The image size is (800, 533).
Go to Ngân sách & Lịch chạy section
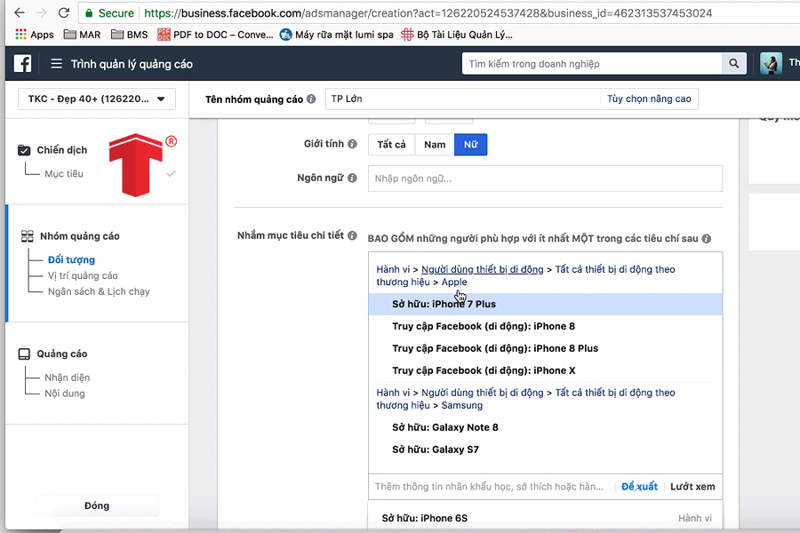coord(99,291)
